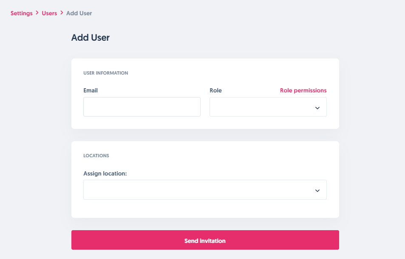Focus the Email input field

click(x=142, y=107)
